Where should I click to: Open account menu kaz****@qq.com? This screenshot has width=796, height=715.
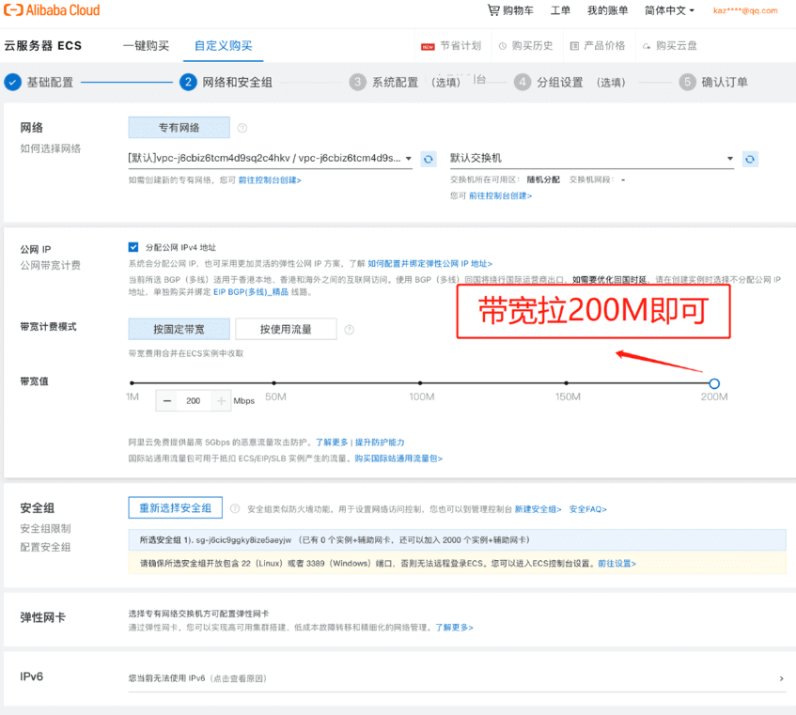pyautogui.click(x=745, y=10)
